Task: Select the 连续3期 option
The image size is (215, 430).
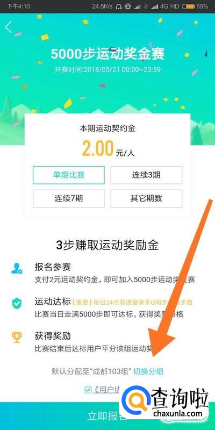Action: (146, 175)
